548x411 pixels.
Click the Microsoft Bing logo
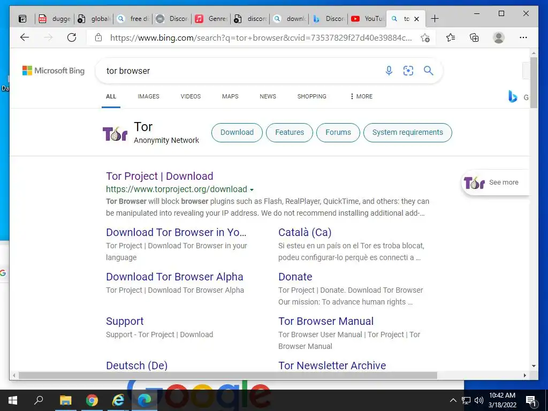[x=54, y=71]
